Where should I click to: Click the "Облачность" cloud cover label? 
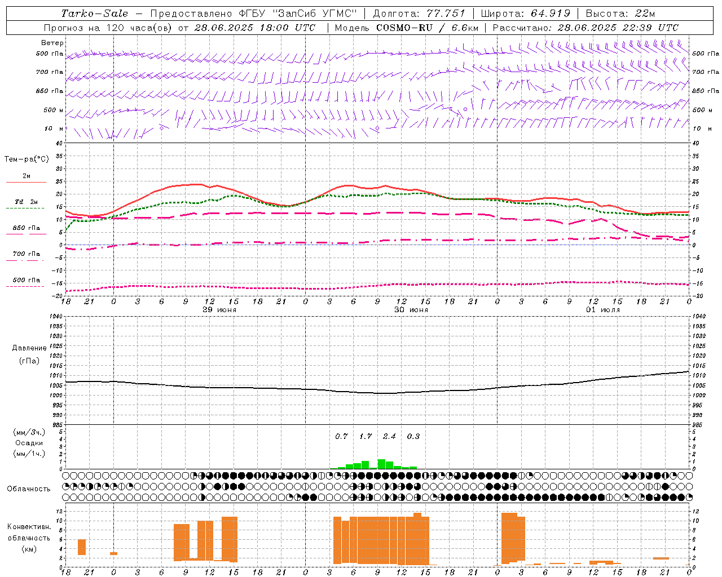(29, 489)
